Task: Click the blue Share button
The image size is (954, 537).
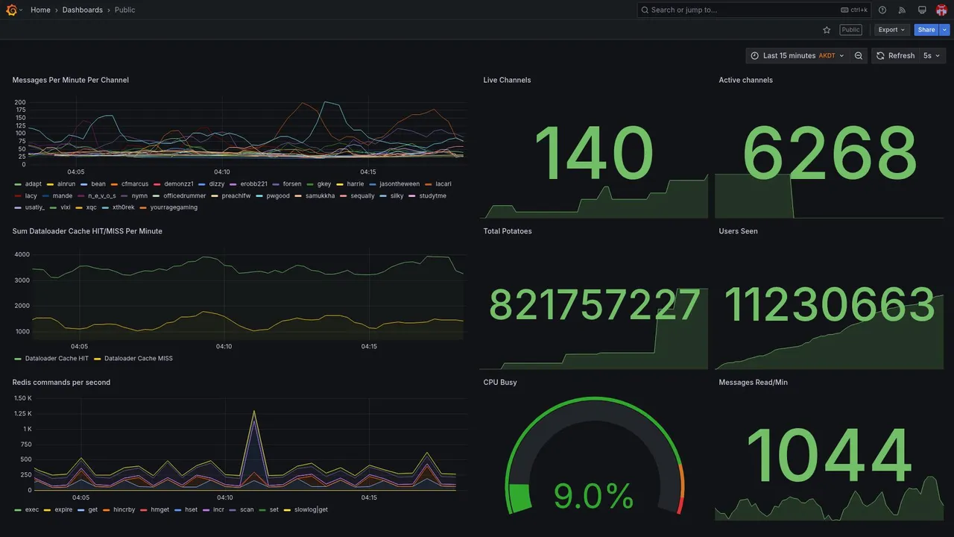Action: [926, 30]
